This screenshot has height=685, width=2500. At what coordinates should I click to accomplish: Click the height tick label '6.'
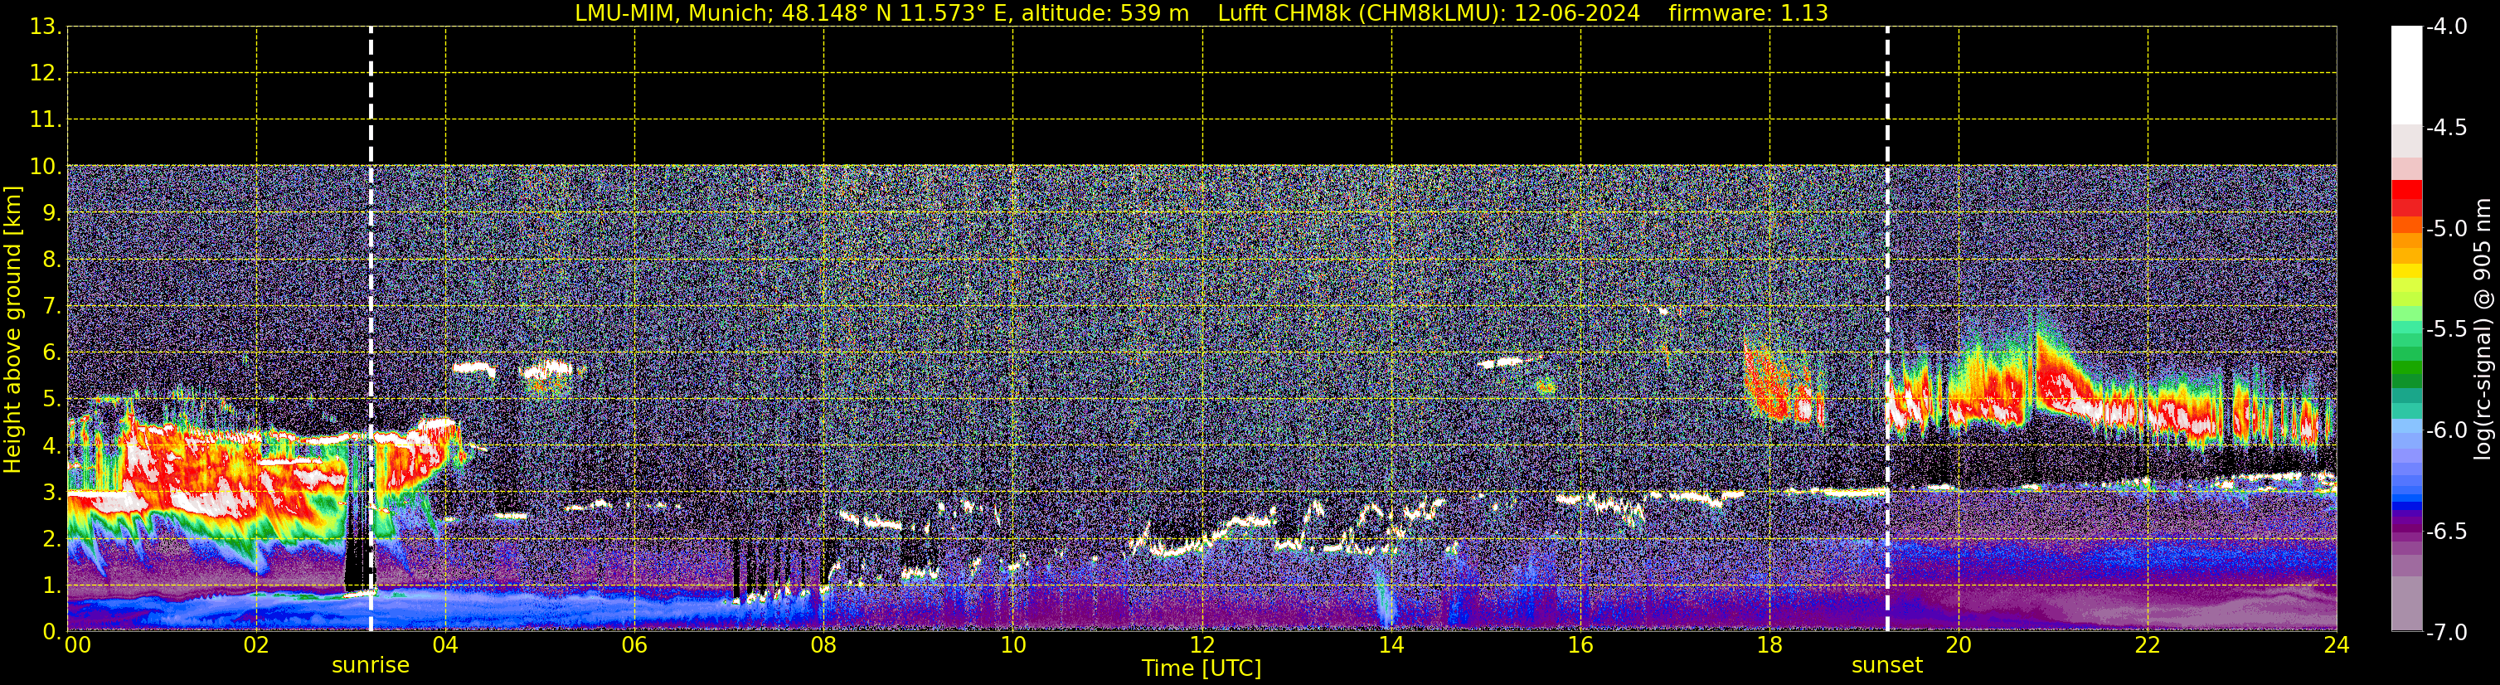pyautogui.click(x=51, y=352)
